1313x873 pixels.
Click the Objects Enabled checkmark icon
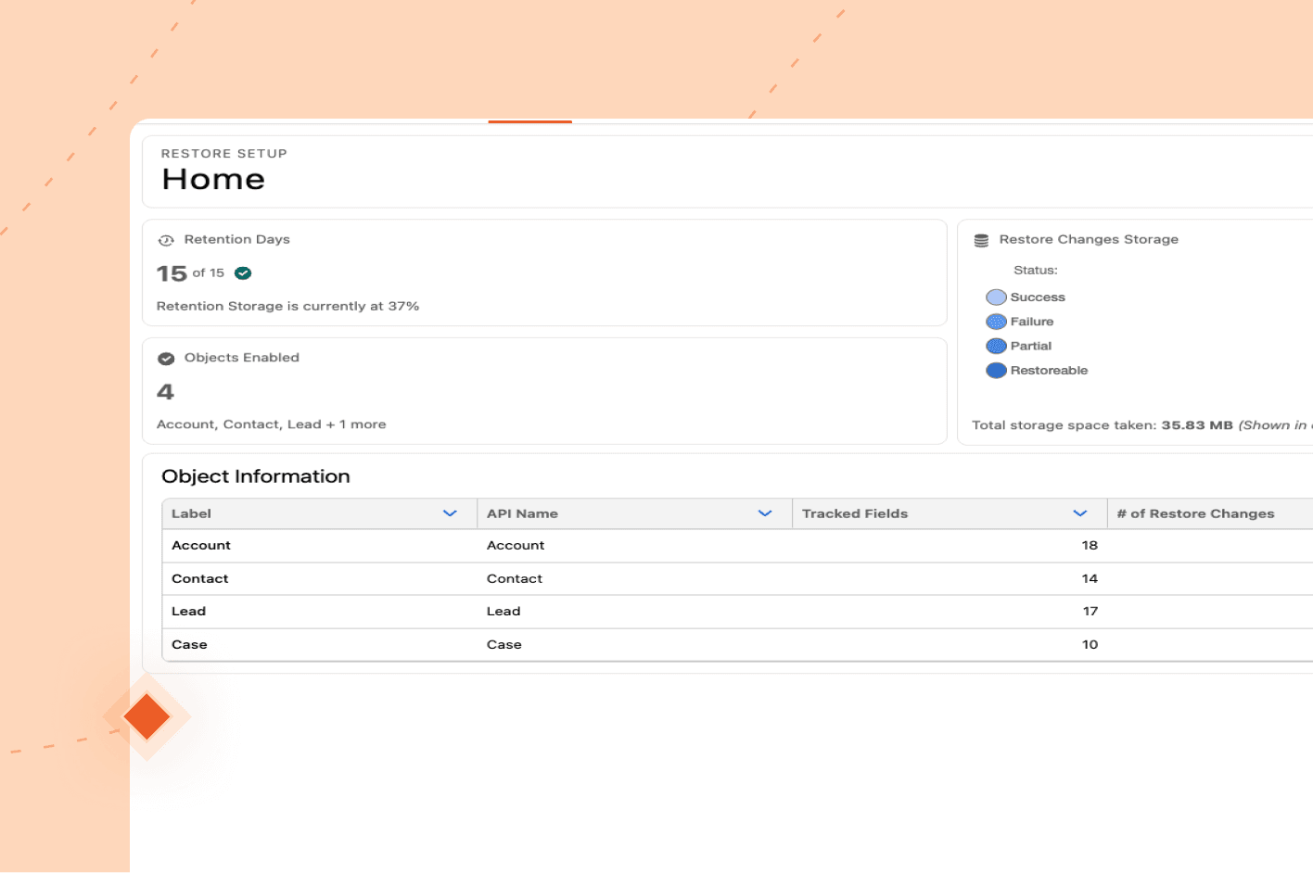[x=166, y=359]
